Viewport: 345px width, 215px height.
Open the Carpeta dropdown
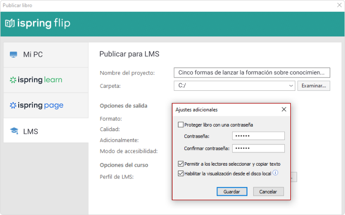pos(291,86)
